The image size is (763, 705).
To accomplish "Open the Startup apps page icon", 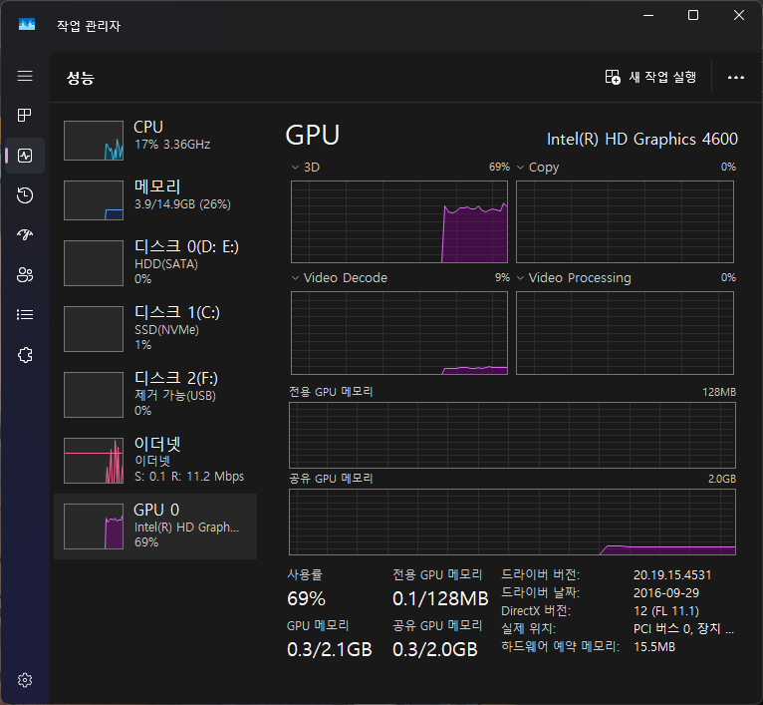I will [x=25, y=235].
